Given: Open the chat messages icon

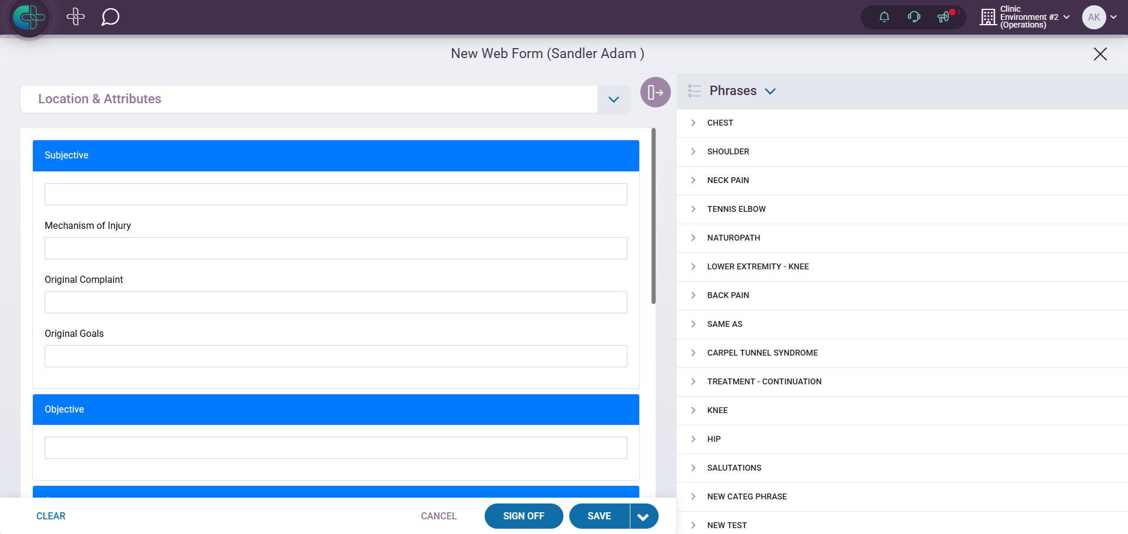Looking at the screenshot, I should pos(110,17).
